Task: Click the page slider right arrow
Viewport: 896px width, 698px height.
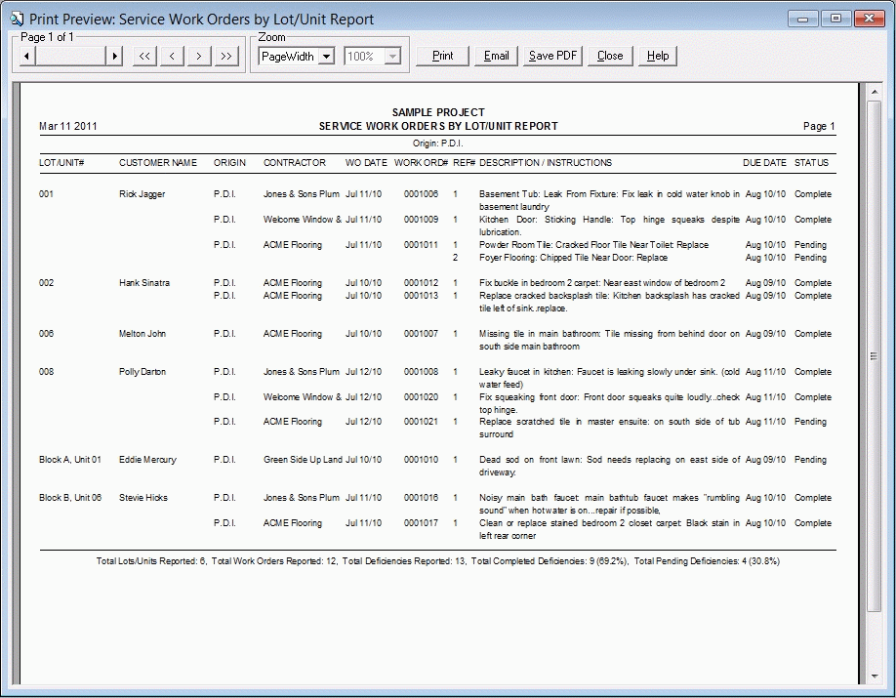Action: [x=114, y=56]
